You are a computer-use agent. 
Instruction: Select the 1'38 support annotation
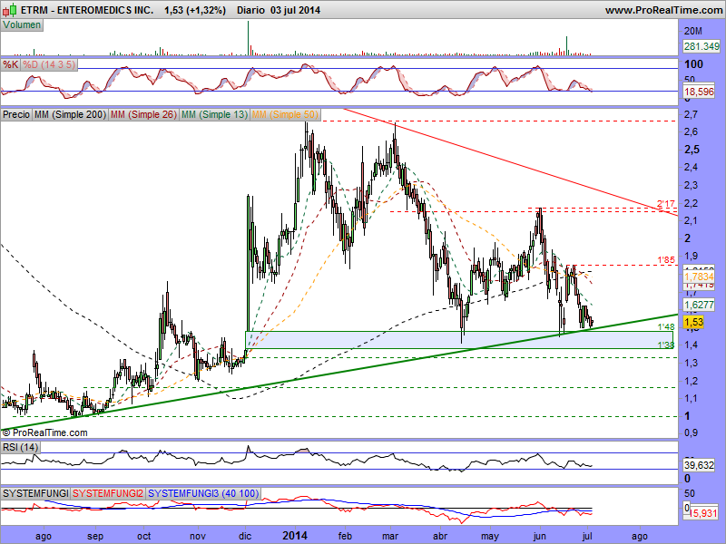tap(666, 345)
